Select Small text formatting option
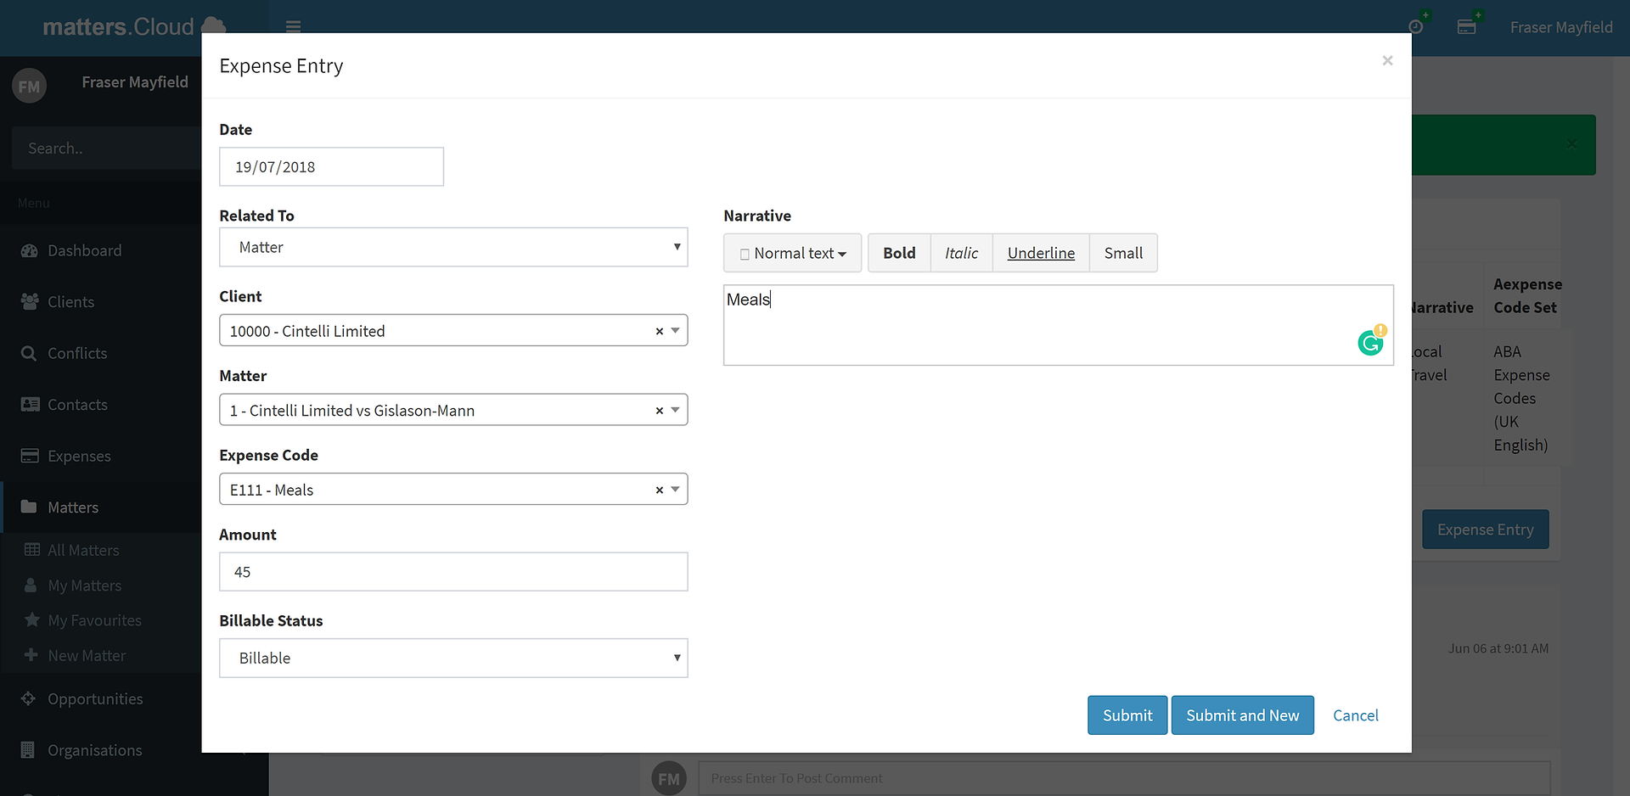Viewport: 1630px width, 796px height. click(x=1123, y=253)
